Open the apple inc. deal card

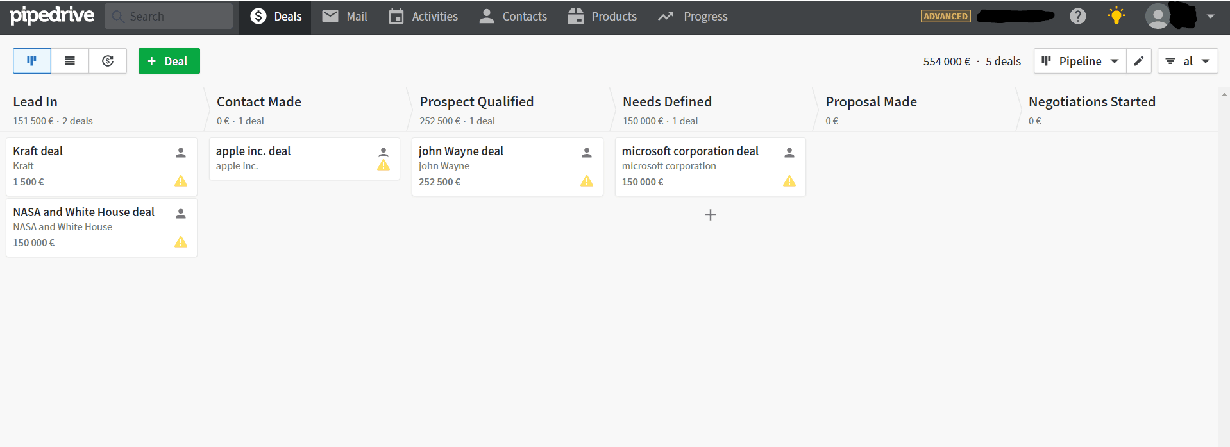(305, 158)
